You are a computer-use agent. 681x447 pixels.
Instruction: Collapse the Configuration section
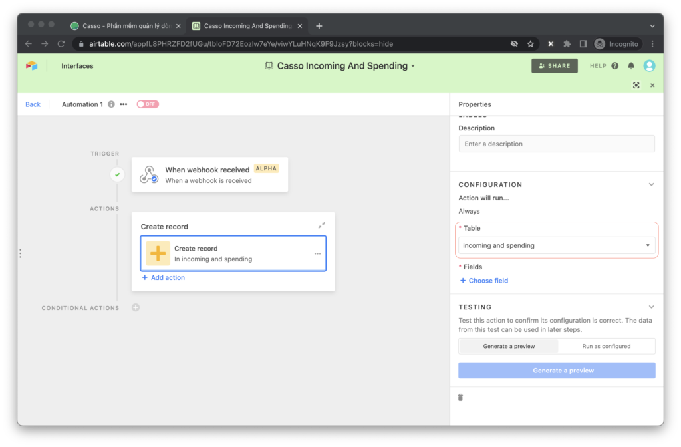pyautogui.click(x=652, y=184)
